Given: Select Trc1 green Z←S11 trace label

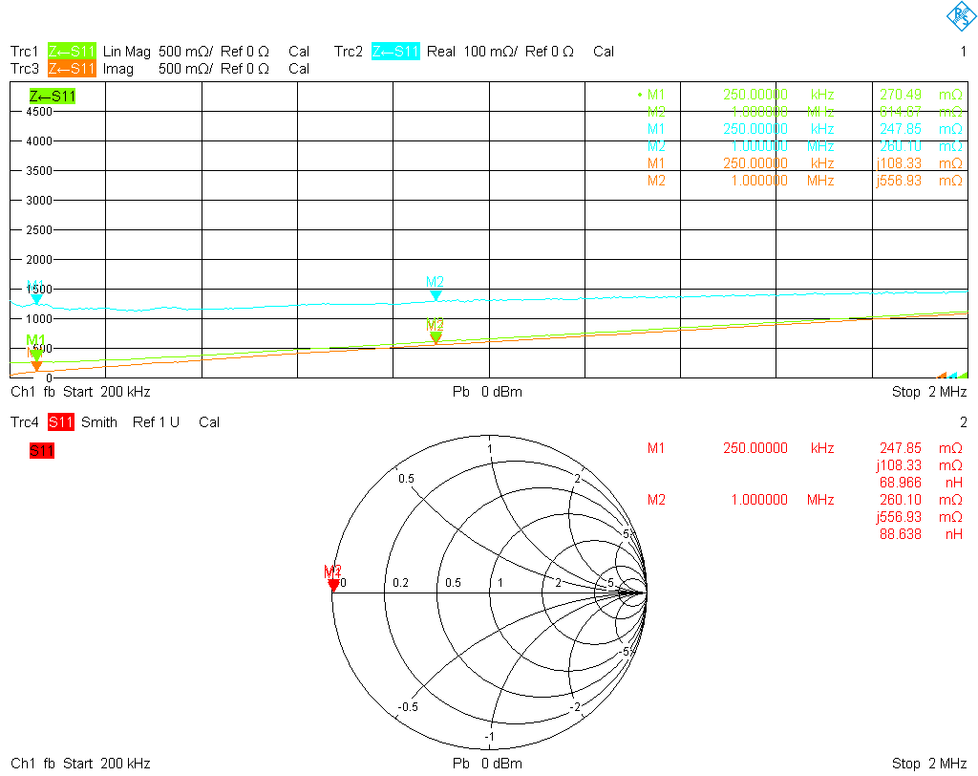Looking at the screenshot, I should (x=72, y=52).
